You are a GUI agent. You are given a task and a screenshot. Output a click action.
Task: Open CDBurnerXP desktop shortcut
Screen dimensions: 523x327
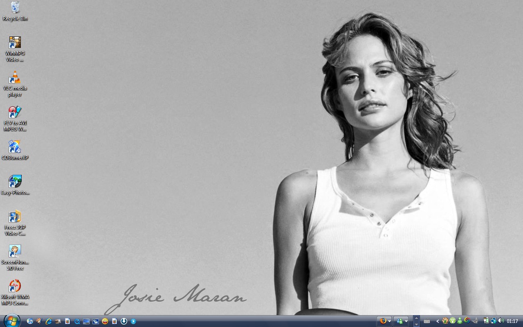pos(15,147)
